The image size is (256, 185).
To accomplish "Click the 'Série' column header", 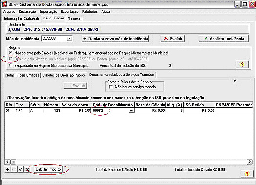I will click(x=36, y=105).
